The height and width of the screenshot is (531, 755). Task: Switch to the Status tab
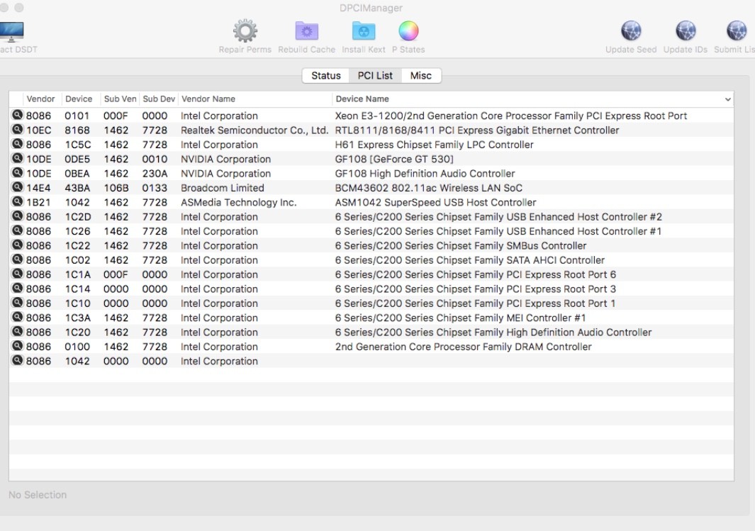[x=326, y=76]
